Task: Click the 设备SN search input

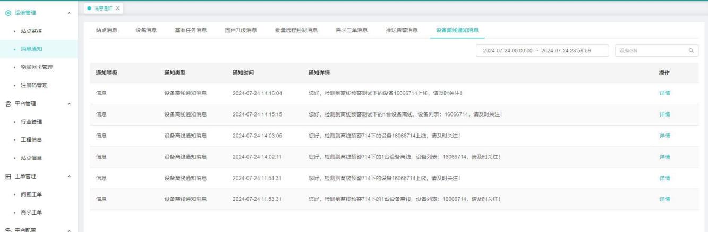Action: [x=651, y=50]
